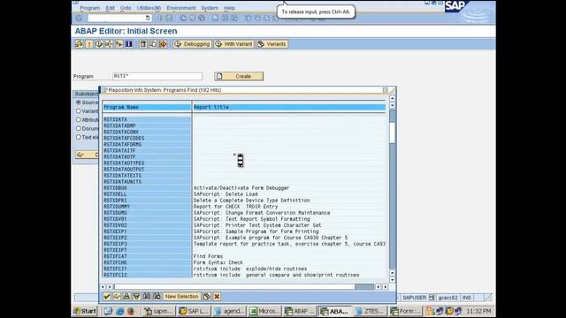Open the Edit menu
Image resolution: width=566 pixels, height=318 pixels.
pyautogui.click(x=110, y=8)
